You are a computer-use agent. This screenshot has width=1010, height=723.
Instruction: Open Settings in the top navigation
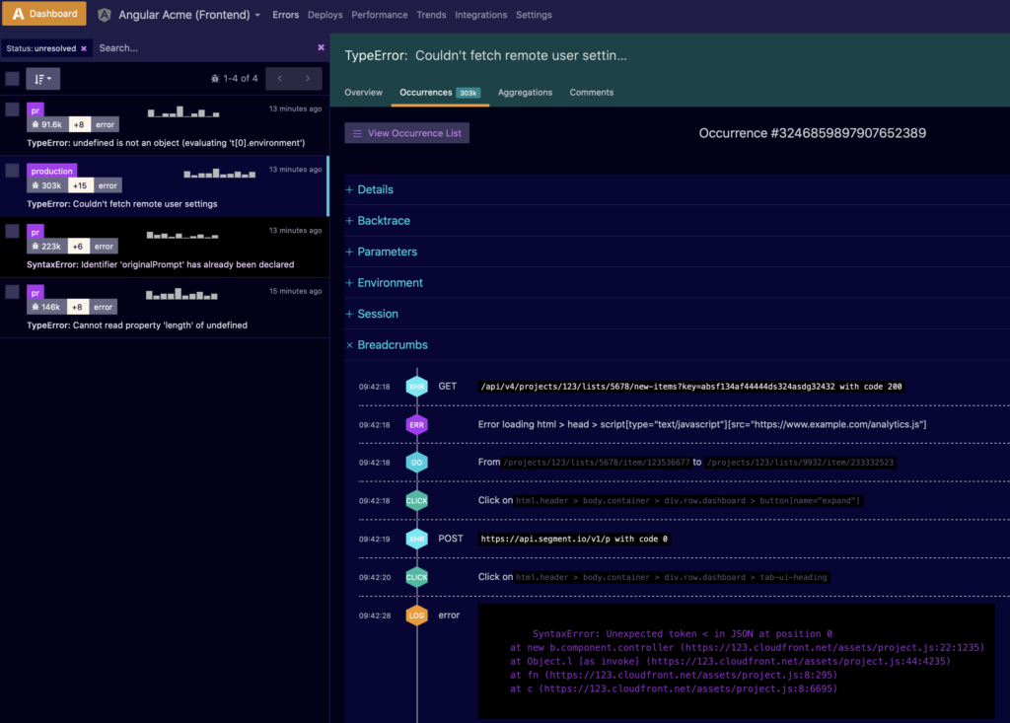[x=534, y=15]
